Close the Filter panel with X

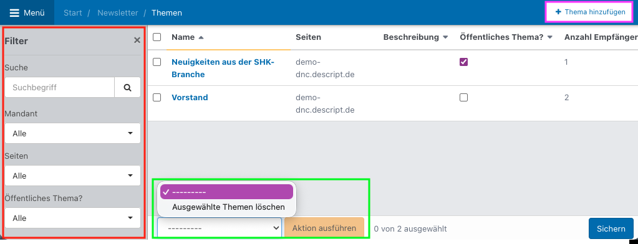pyautogui.click(x=137, y=40)
